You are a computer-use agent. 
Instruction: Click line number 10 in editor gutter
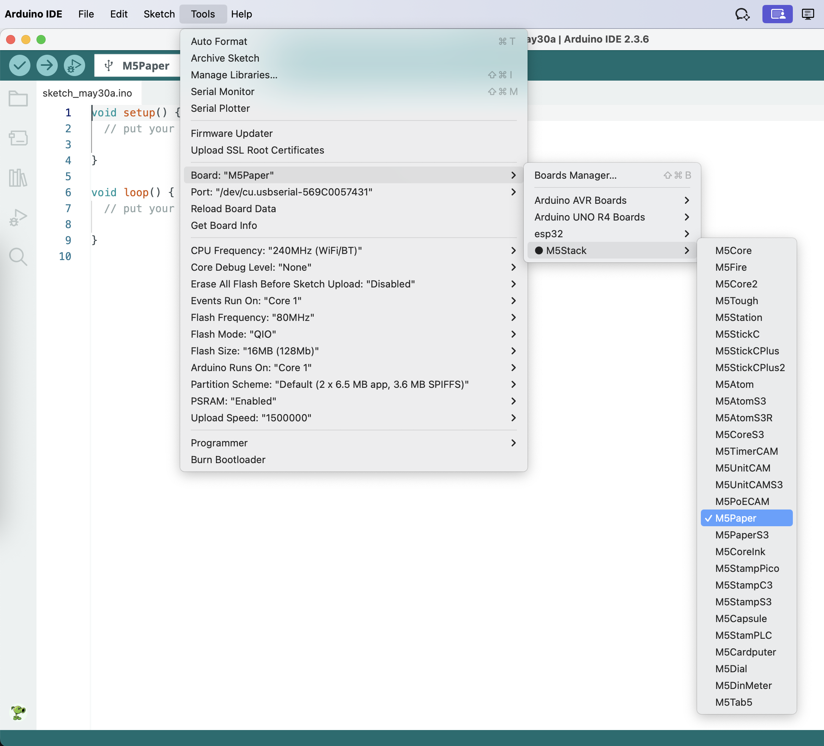click(x=65, y=256)
